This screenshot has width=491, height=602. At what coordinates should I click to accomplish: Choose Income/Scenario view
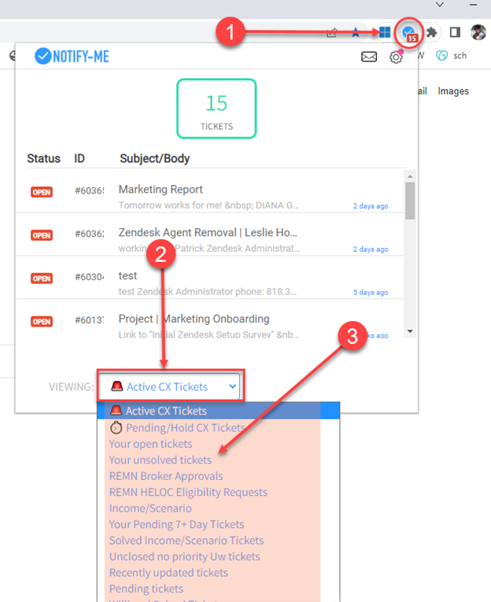[219, 508]
